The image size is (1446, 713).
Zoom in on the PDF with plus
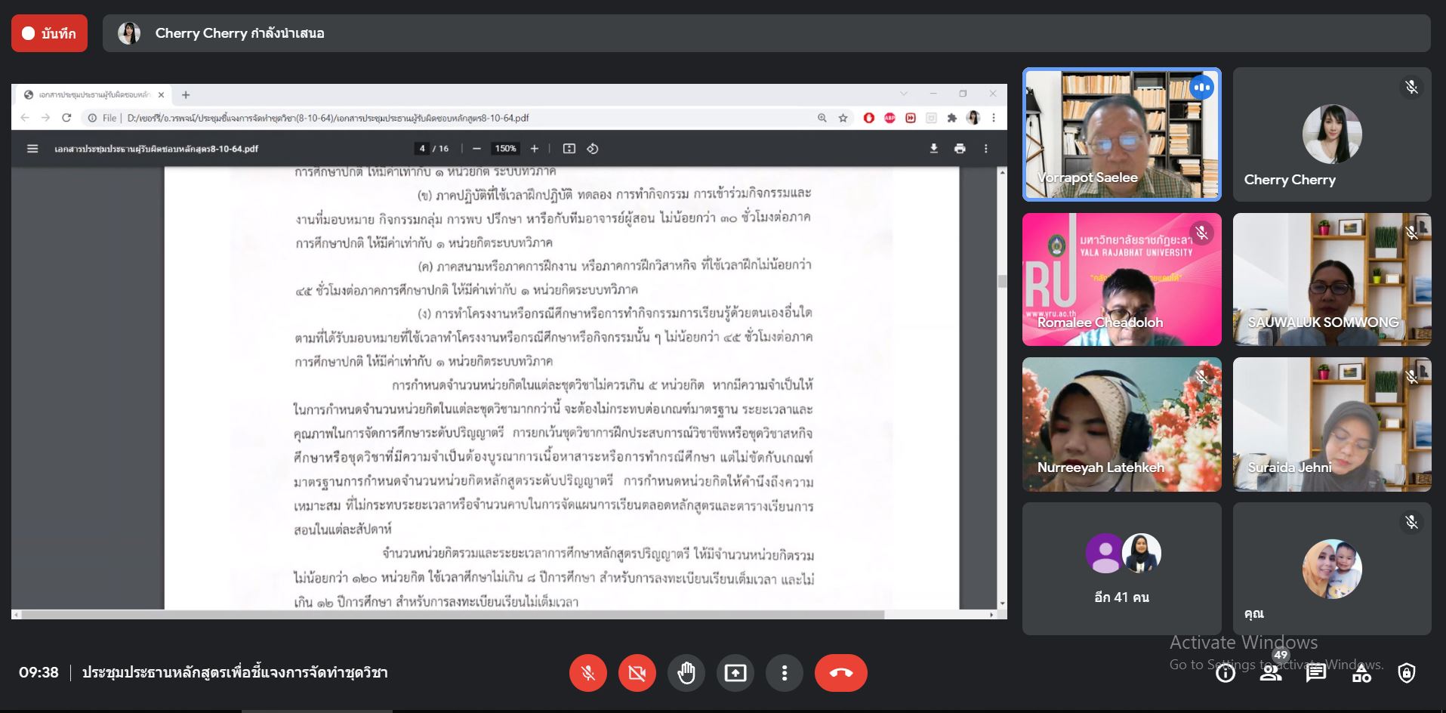tap(535, 149)
